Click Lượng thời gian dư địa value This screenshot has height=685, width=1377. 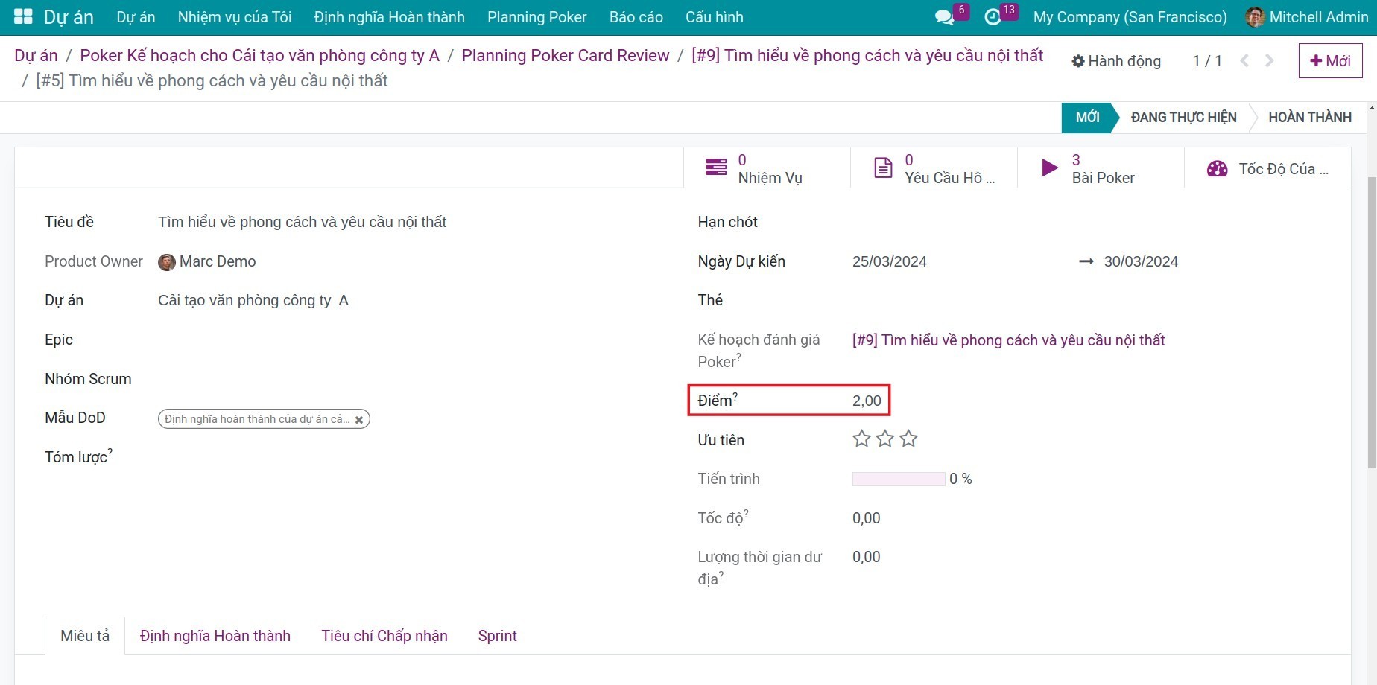pos(866,557)
